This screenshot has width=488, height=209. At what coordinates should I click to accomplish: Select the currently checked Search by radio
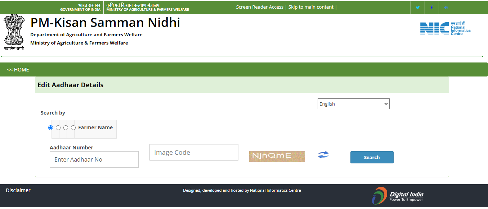pyautogui.click(x=50, y=127)
